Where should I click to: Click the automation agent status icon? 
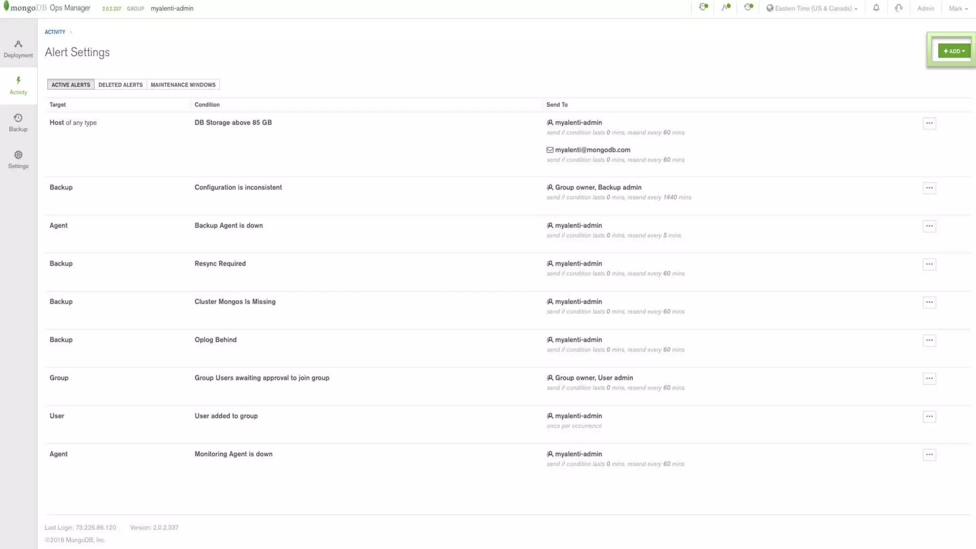[703, 8]
